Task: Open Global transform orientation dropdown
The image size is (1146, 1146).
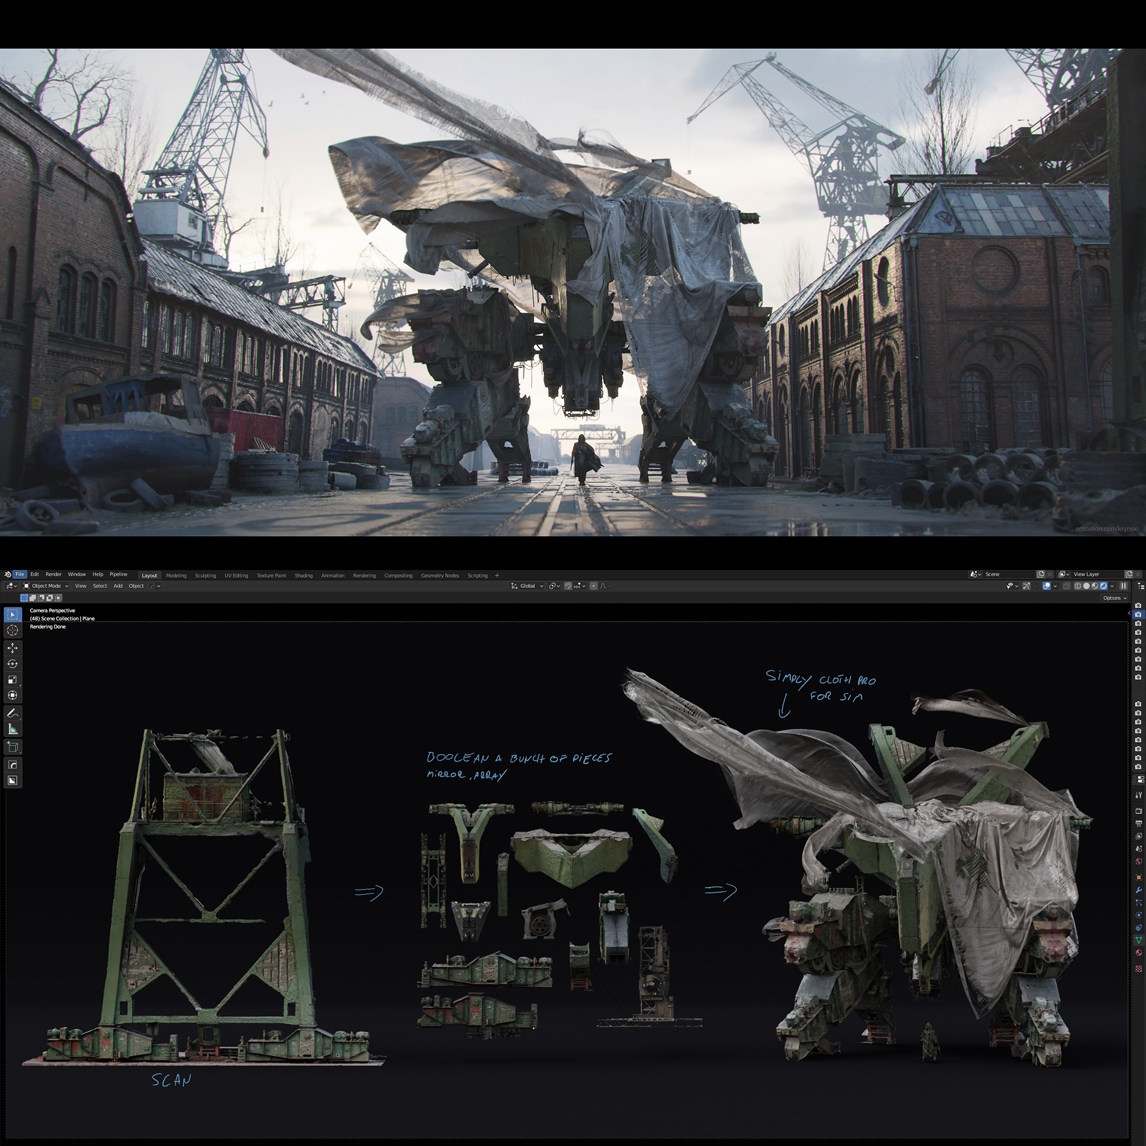Action: pos(528,586)
